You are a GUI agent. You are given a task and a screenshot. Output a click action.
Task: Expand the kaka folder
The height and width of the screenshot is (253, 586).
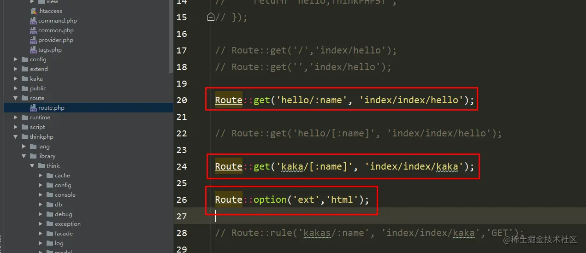(x=16, y=79)
